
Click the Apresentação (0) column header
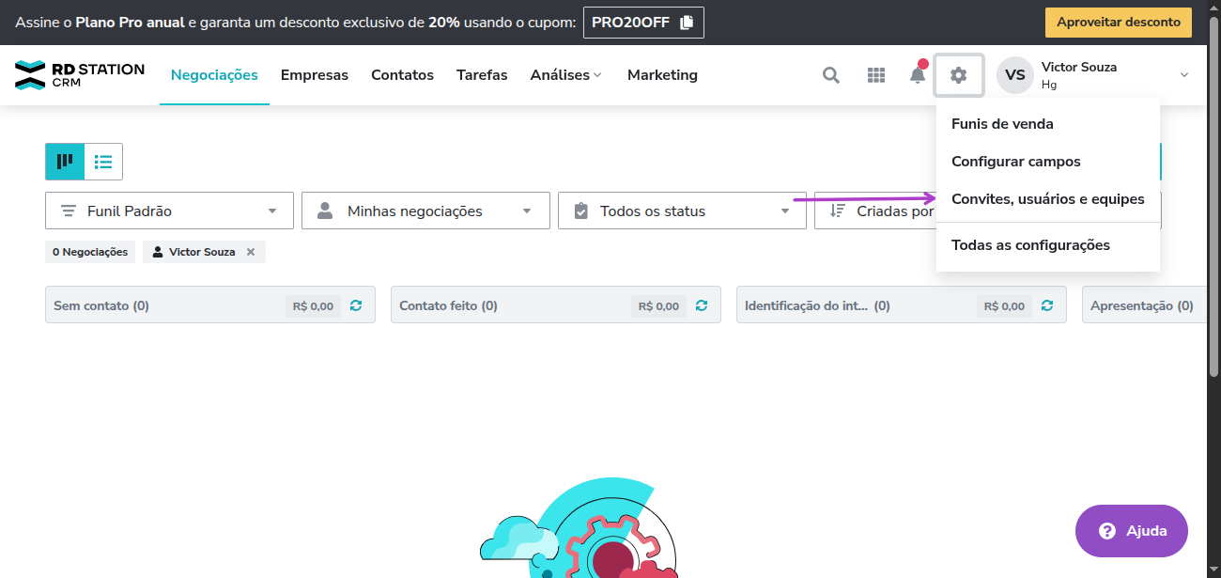(1142, 305)
